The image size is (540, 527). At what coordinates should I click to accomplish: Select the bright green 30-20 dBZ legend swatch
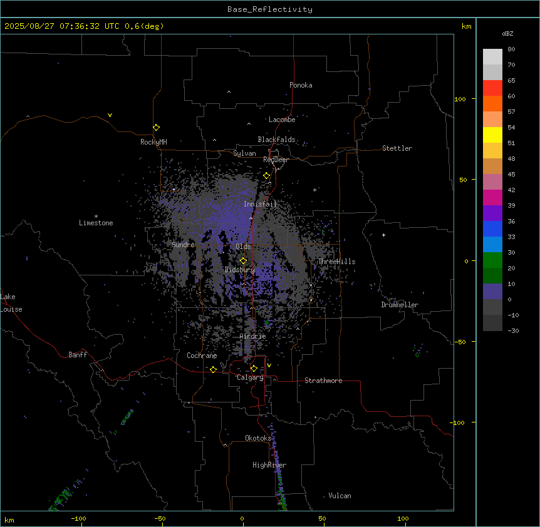pos(492,260)
